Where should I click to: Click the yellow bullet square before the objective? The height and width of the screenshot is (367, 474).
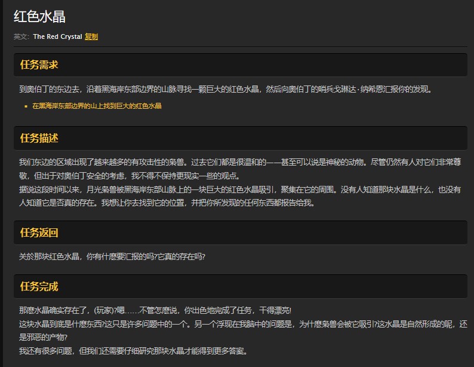pos(26,106)
